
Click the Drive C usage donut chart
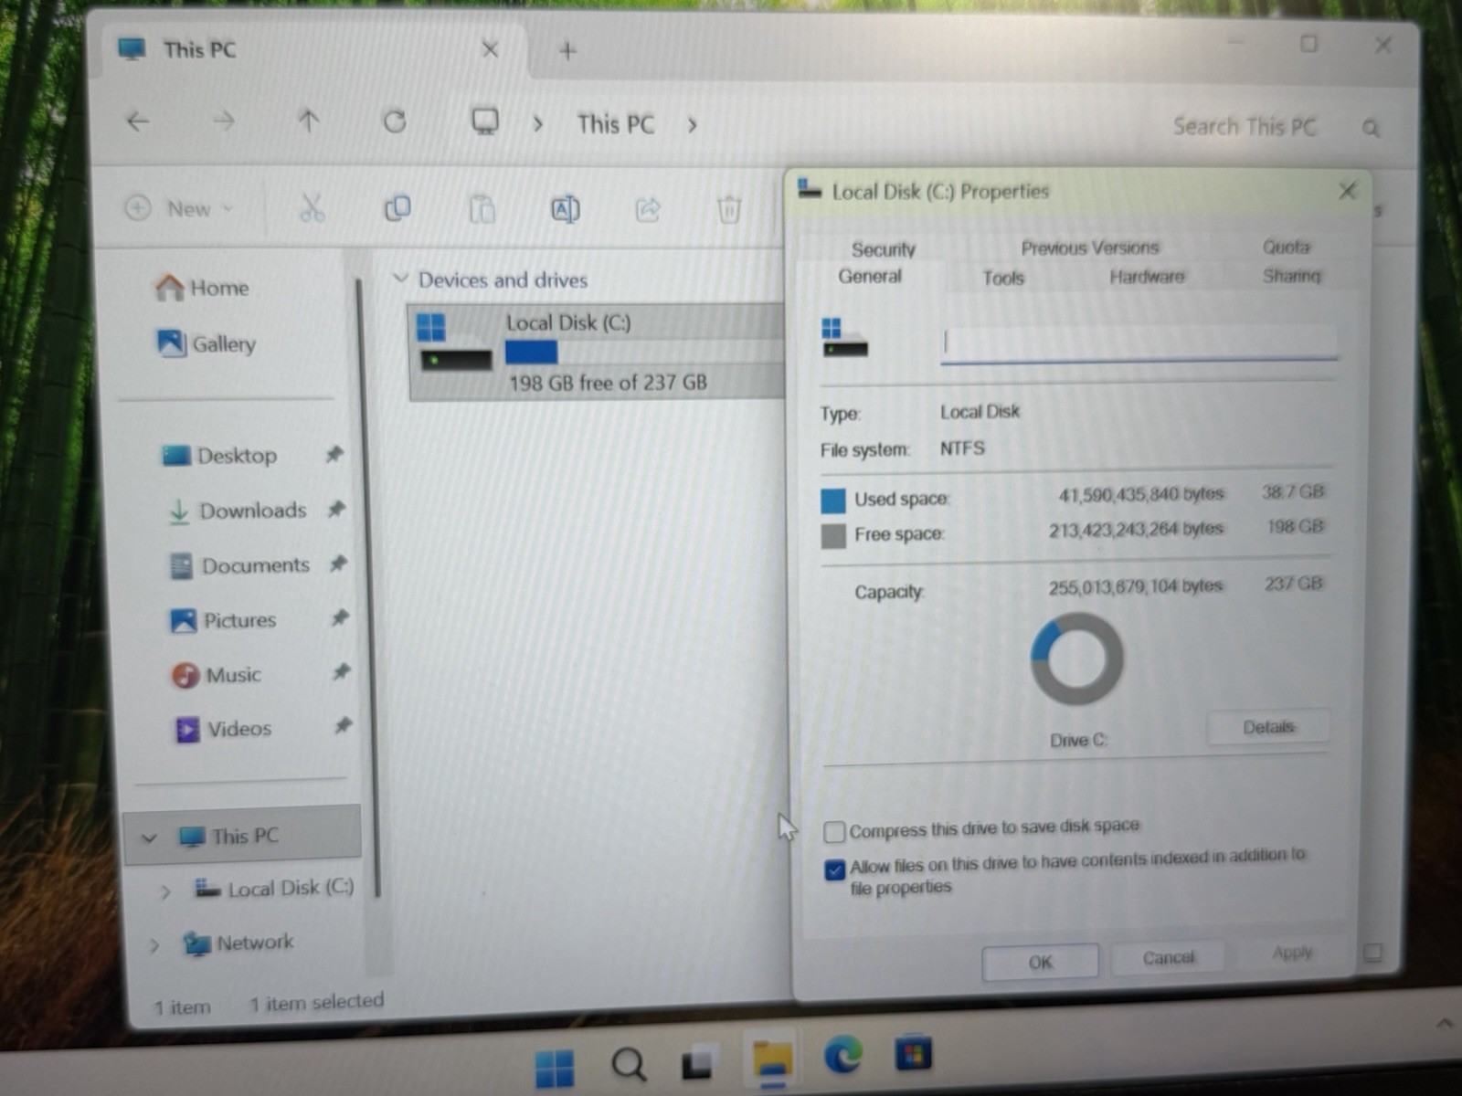point(1077,659)
